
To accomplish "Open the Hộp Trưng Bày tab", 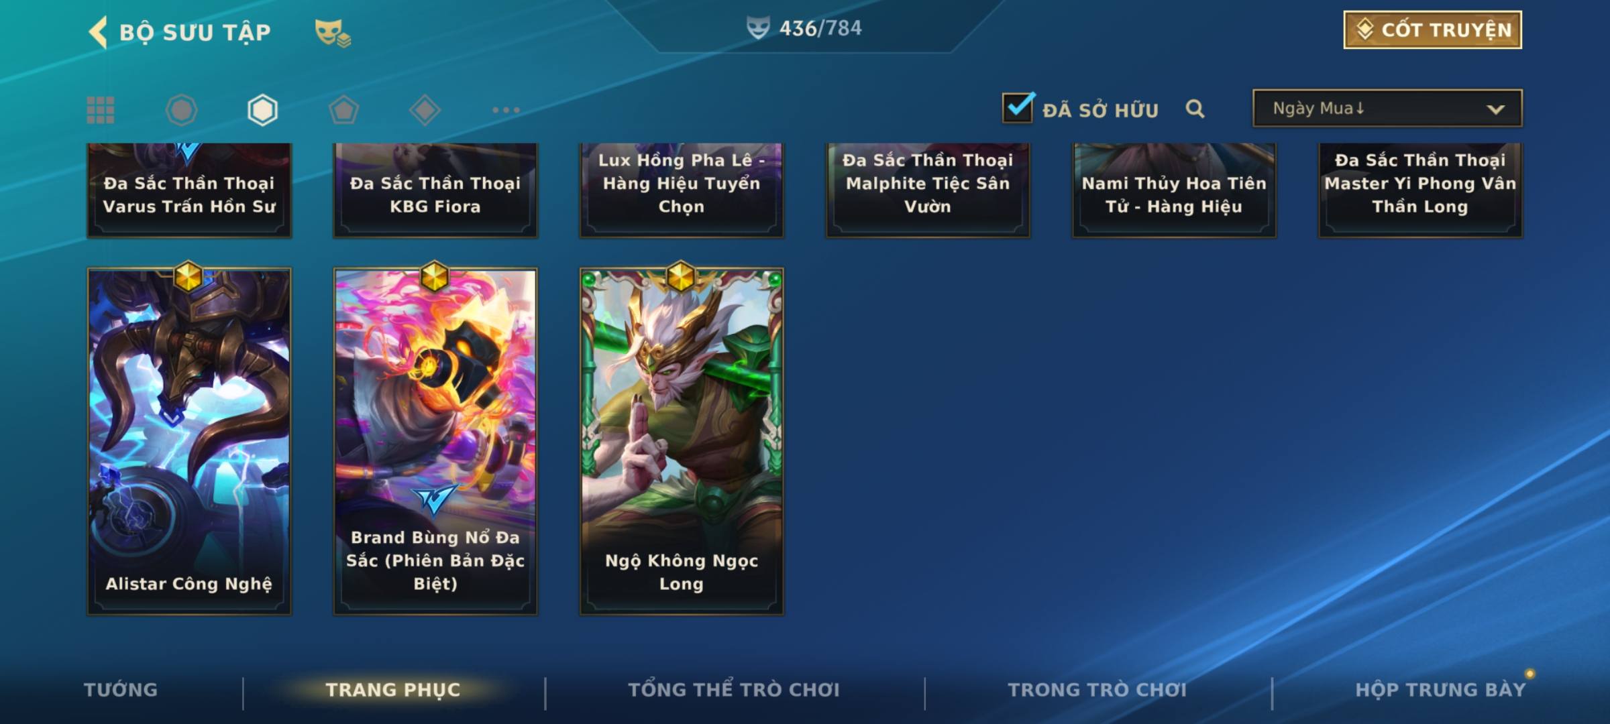I will (x=1440, y=690).
